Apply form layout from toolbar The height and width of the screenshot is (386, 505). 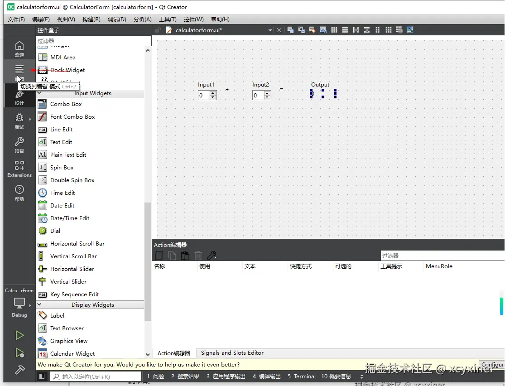377,30
